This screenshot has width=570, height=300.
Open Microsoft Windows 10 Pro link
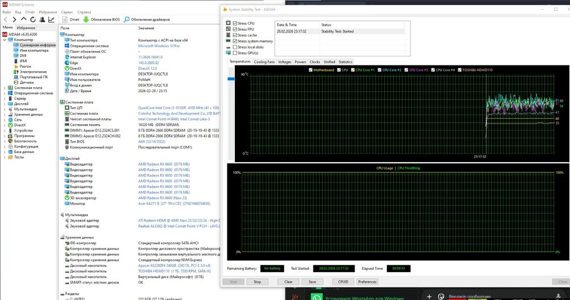click(159, 46)
